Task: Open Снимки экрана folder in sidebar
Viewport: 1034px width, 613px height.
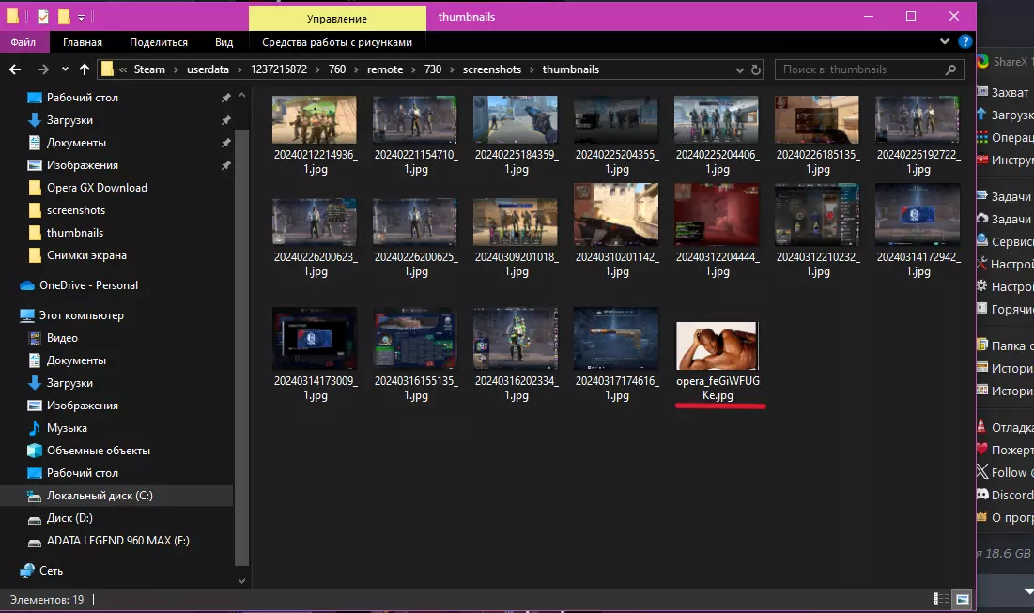Action: click(x=86, y=255)
